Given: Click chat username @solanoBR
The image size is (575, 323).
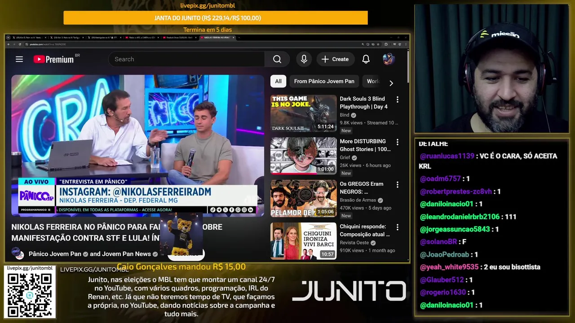Looking at the screenshot, I should point(438,242).
